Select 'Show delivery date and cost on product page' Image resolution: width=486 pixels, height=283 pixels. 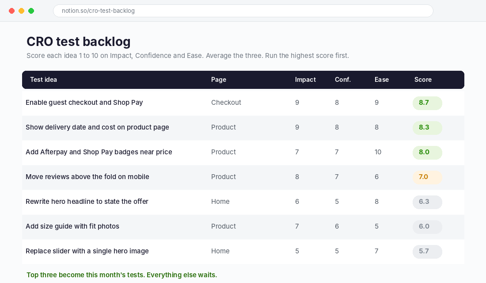point(97,127)
